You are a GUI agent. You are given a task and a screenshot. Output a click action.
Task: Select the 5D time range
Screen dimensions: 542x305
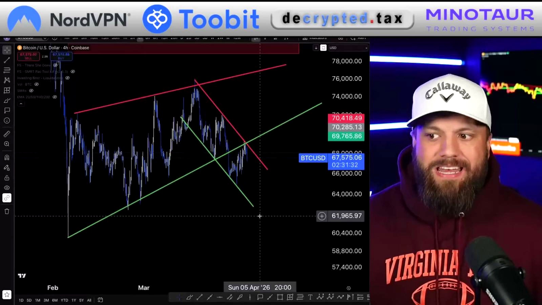29,300
